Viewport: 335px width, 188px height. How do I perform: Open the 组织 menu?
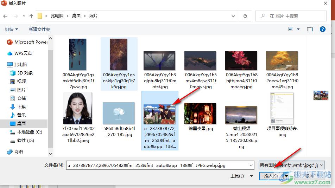click(x=11, y=29)
